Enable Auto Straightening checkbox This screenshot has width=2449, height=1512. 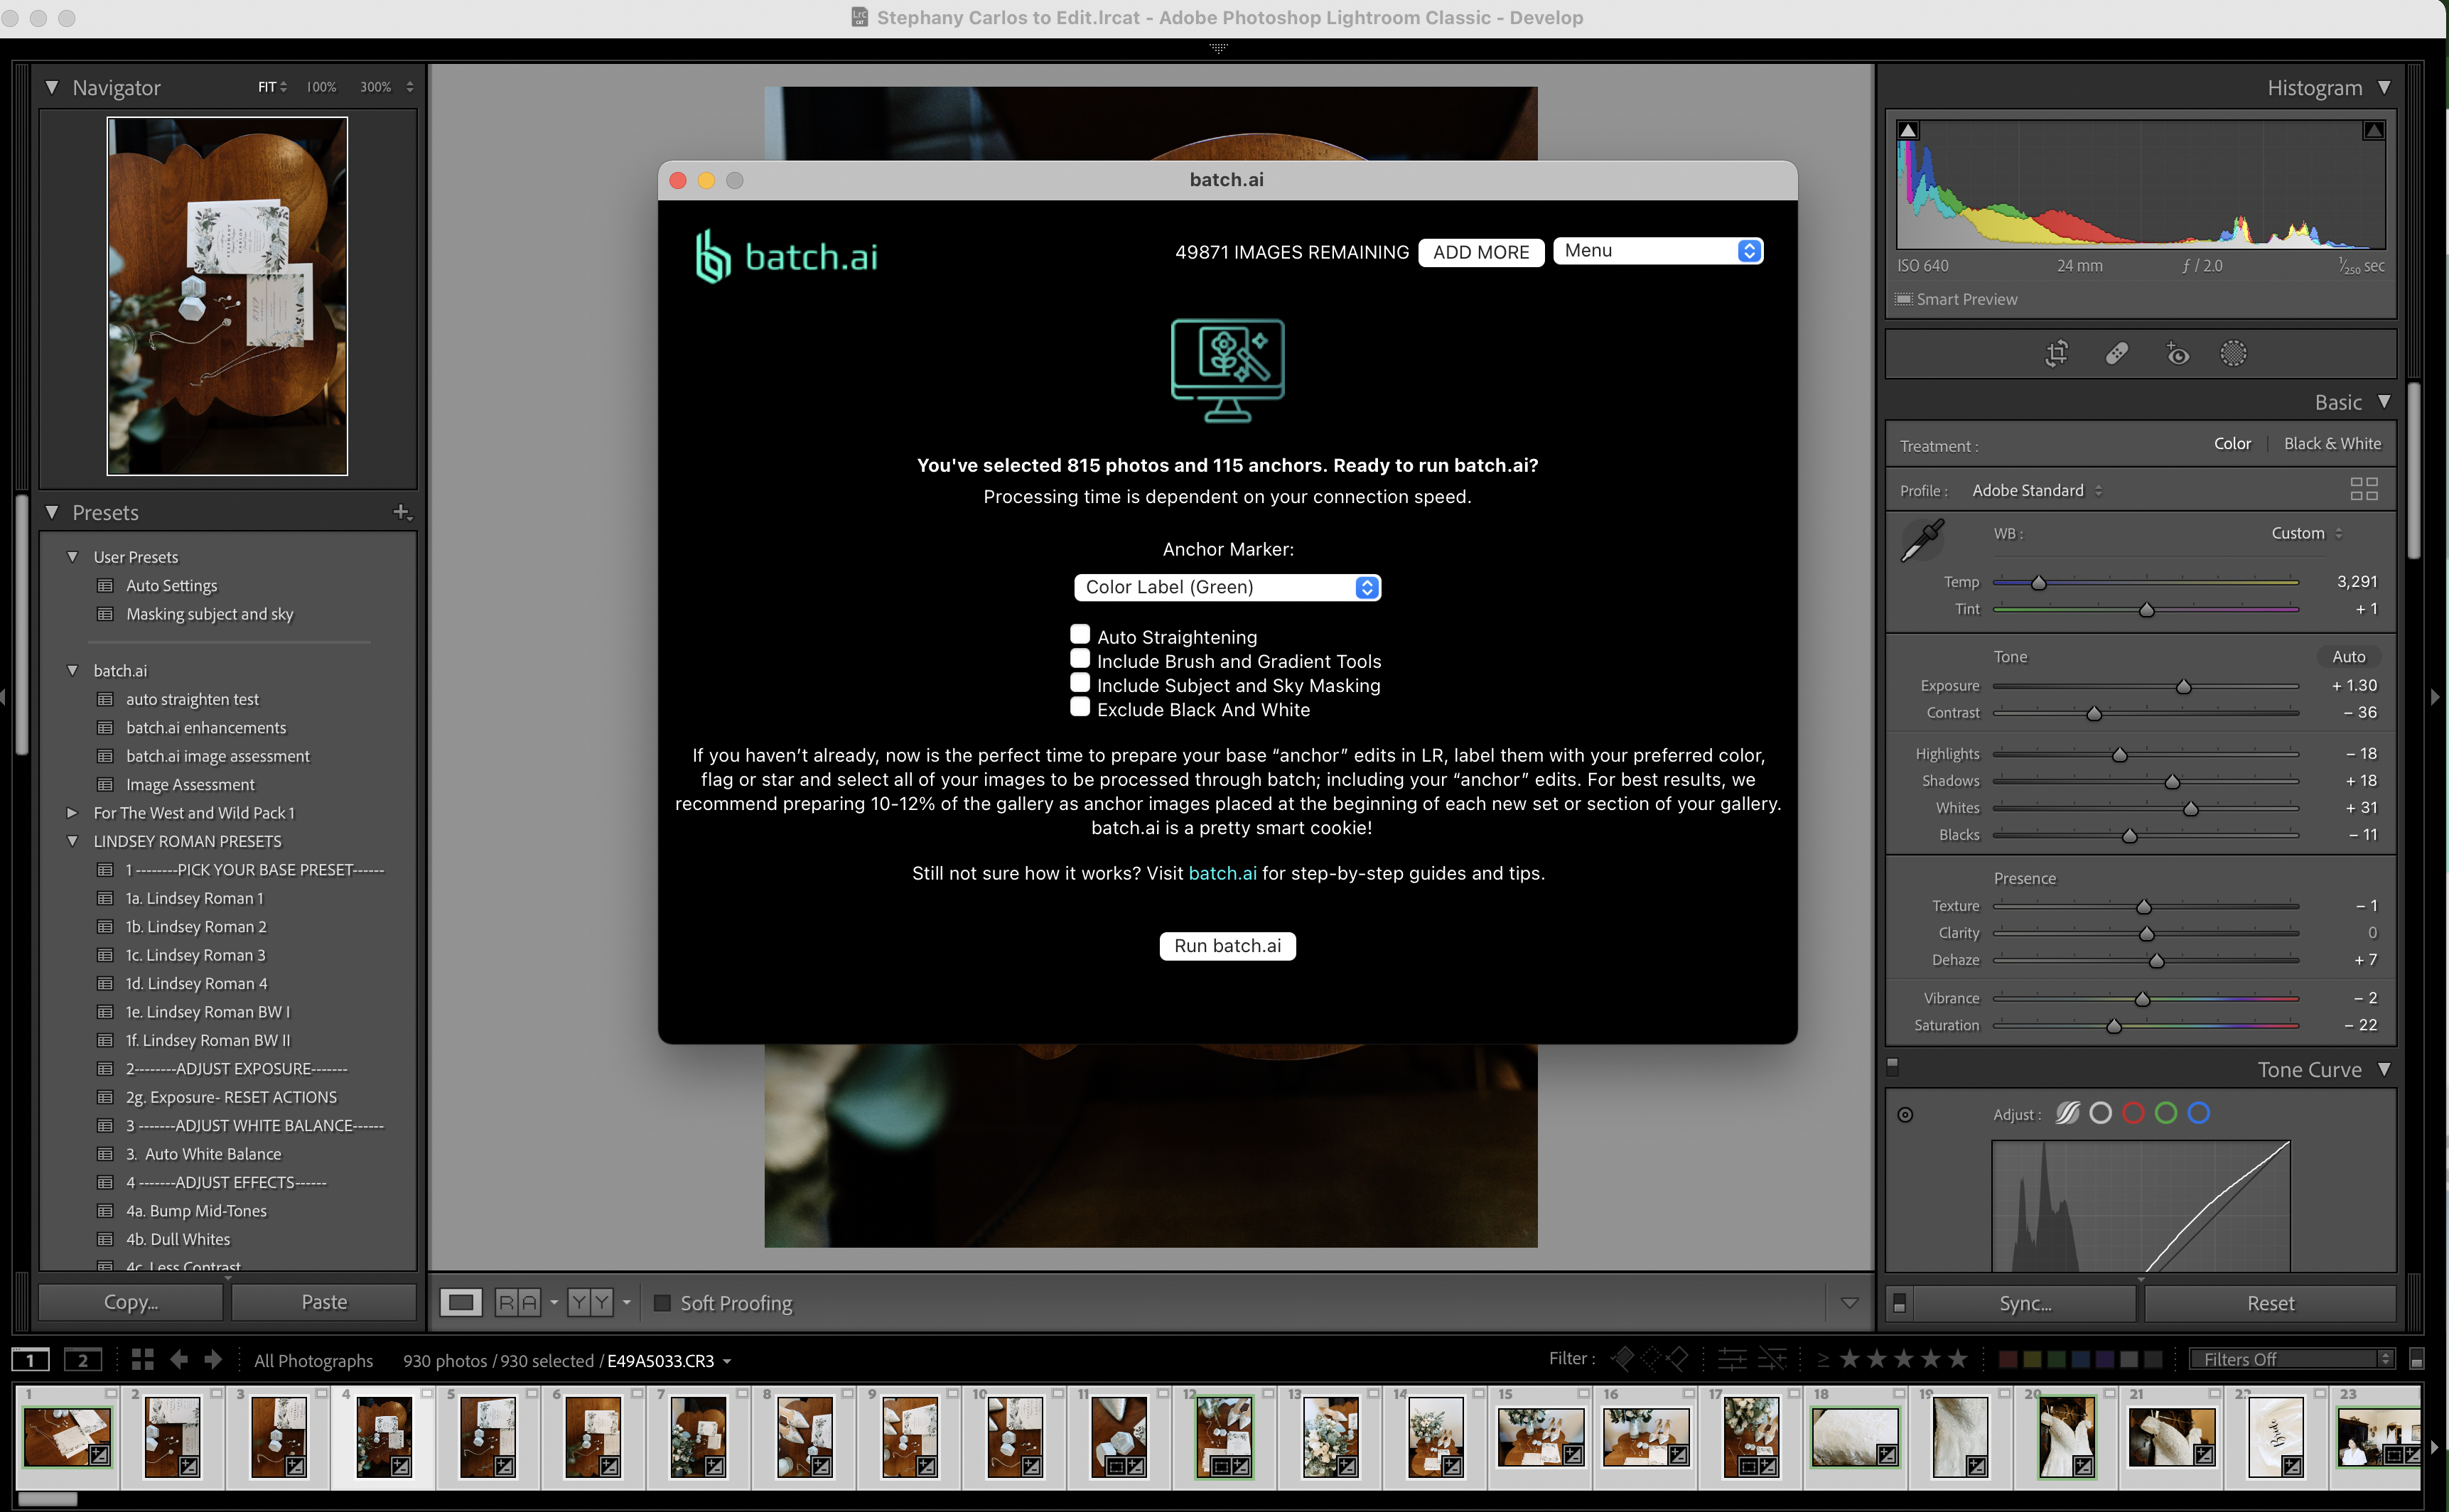click(1080, 634)
